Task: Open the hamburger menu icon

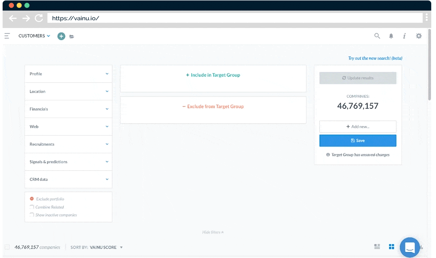Action: pyautogui.click(x=7, y=36)
